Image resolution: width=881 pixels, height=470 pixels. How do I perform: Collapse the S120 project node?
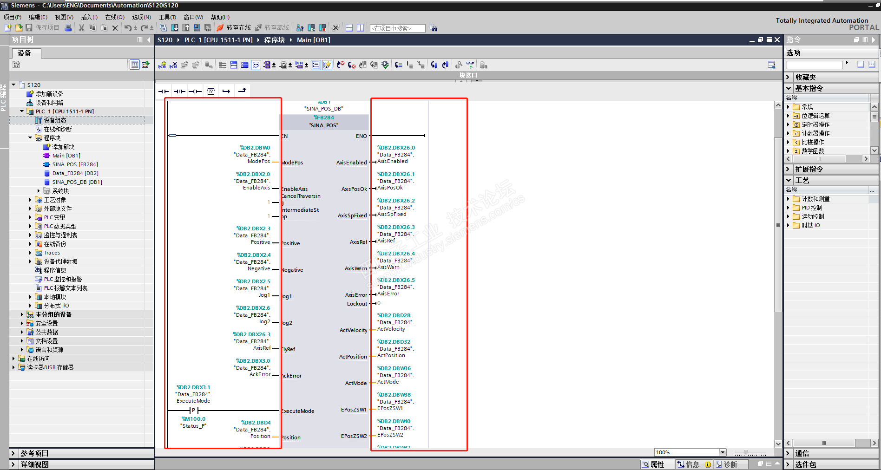[x=13, y=85]
